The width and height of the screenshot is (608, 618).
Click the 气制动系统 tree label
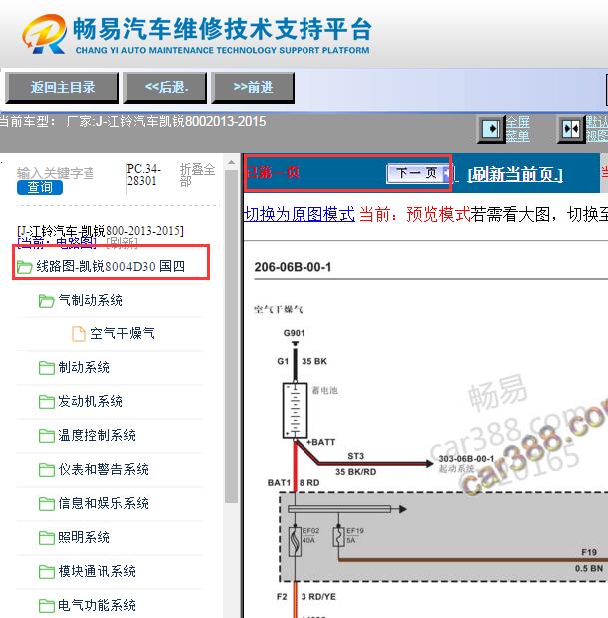tap(90, 300)
